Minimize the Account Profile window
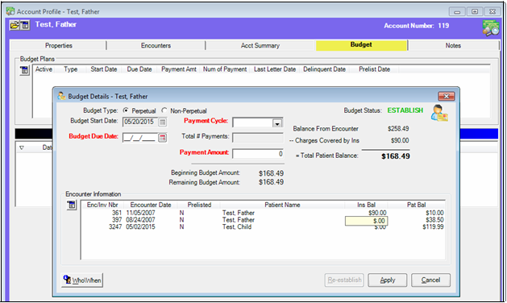 (457, 11)
